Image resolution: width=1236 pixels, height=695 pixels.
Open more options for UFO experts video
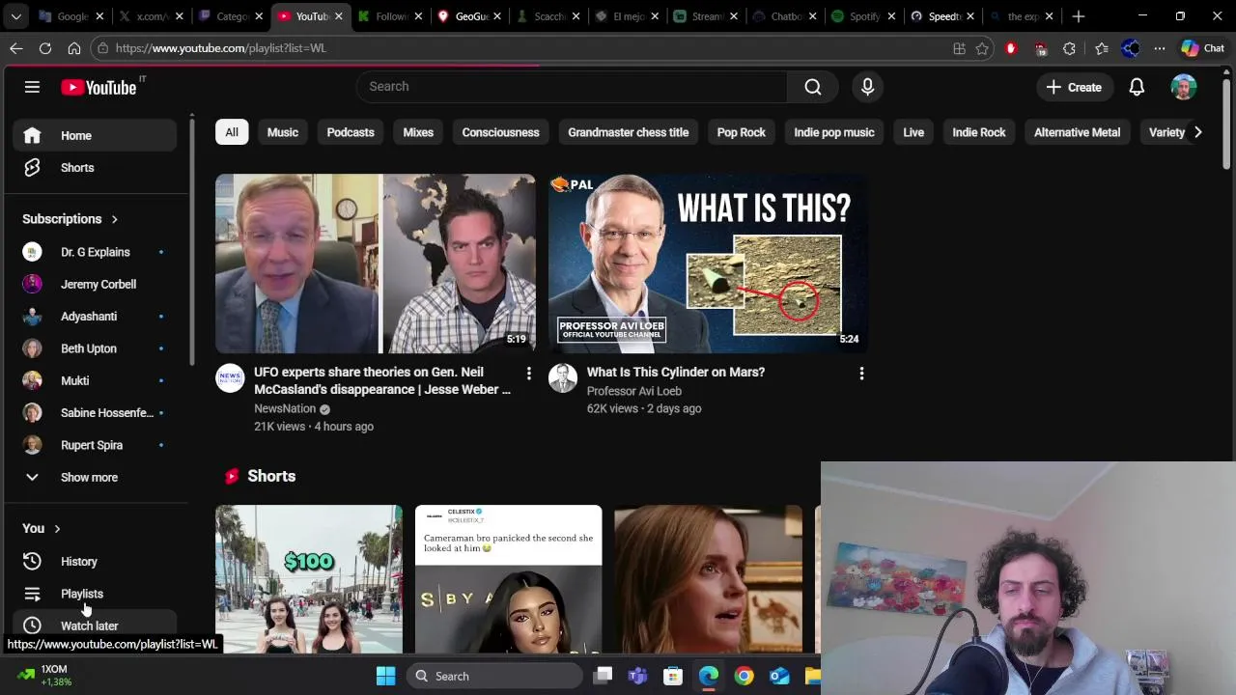pyautogui.click(x=528, y=374)
